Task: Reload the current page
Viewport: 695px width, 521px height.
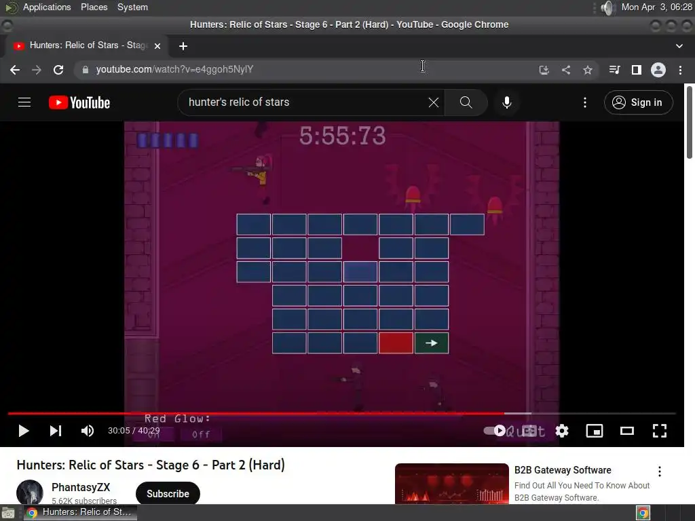Action: coord(58,70)
